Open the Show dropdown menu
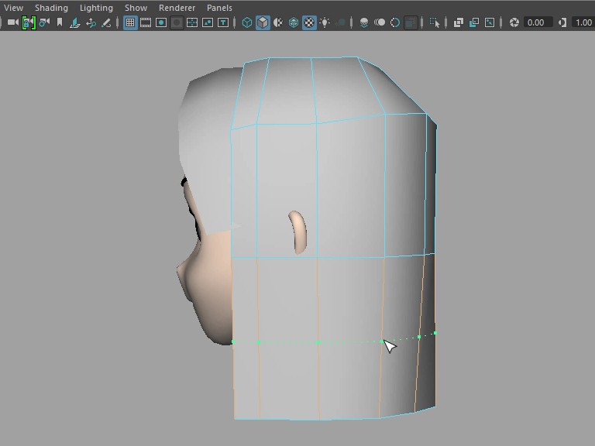 (136, 8)
